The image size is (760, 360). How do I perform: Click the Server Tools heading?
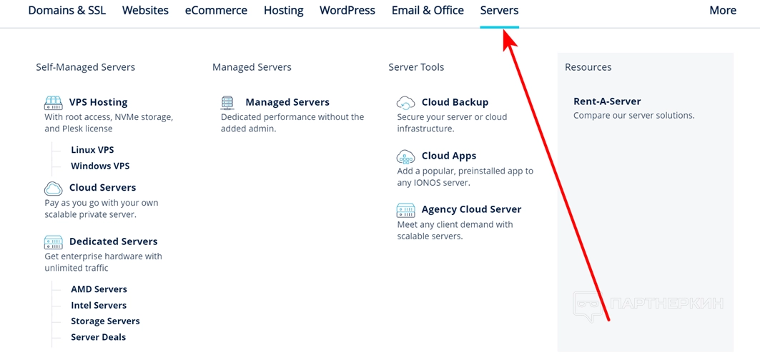tap(416, 67)
